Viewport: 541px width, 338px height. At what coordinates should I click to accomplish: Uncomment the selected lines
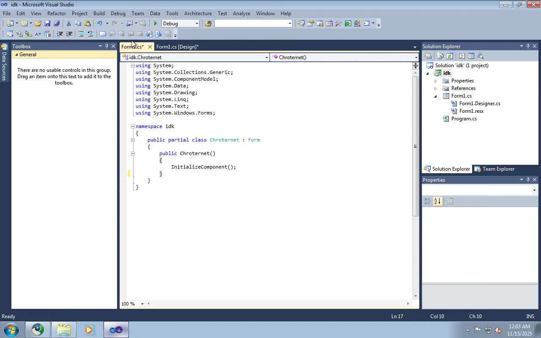click(90, 34)
